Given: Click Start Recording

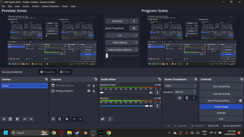Looking at the screenshot, I should [221, 94].
